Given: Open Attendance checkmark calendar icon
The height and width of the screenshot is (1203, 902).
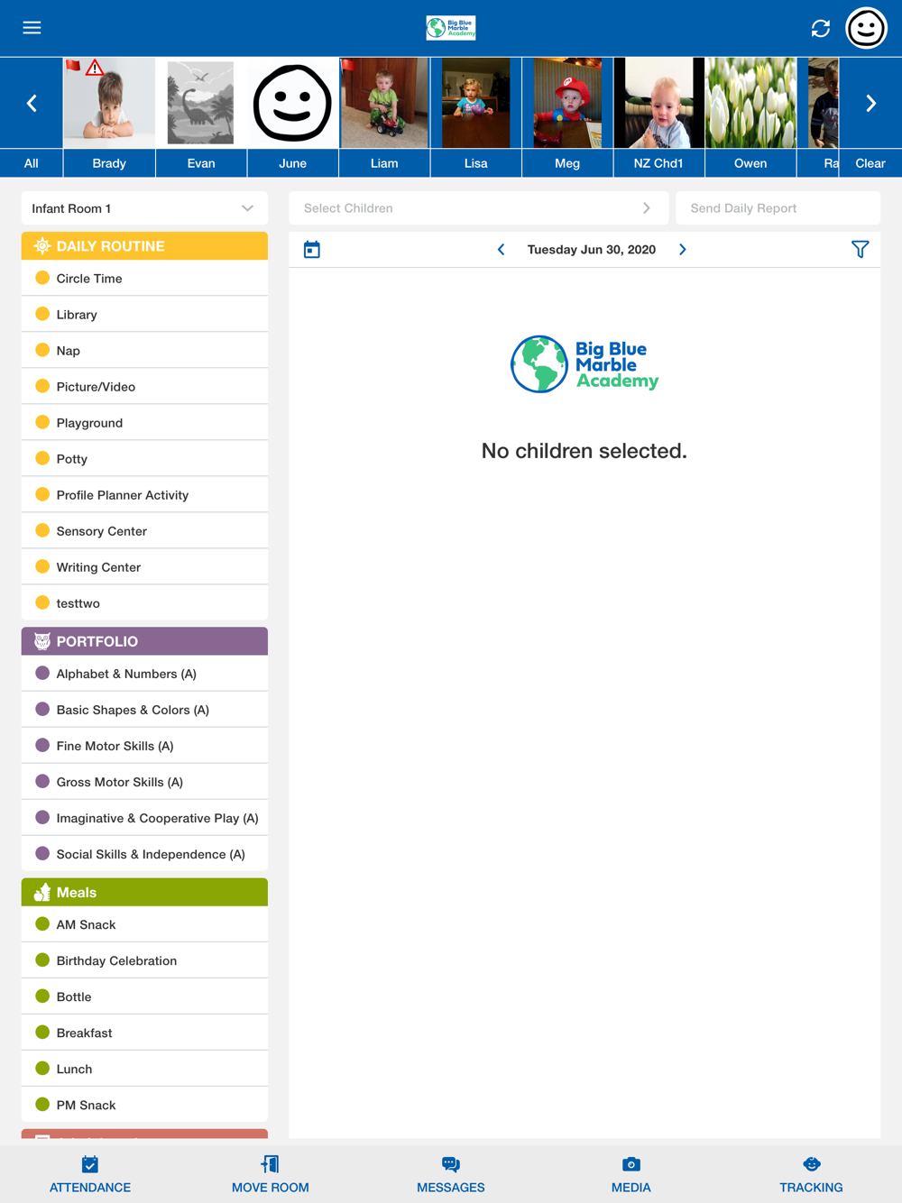Looking at the screenshot, I should (x=90, y=1164).
